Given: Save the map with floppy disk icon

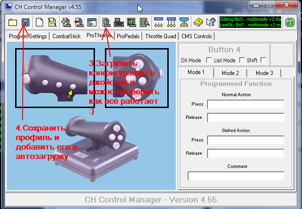Looking at the screenshot, I should (x=26, y=22).
